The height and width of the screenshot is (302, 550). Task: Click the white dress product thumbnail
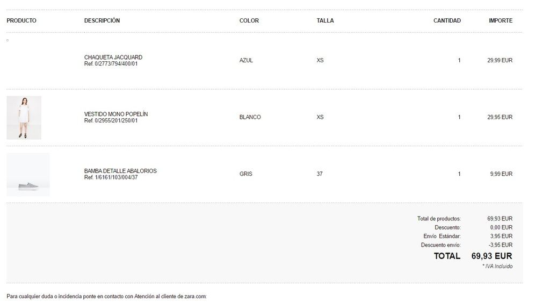point(24,118)
